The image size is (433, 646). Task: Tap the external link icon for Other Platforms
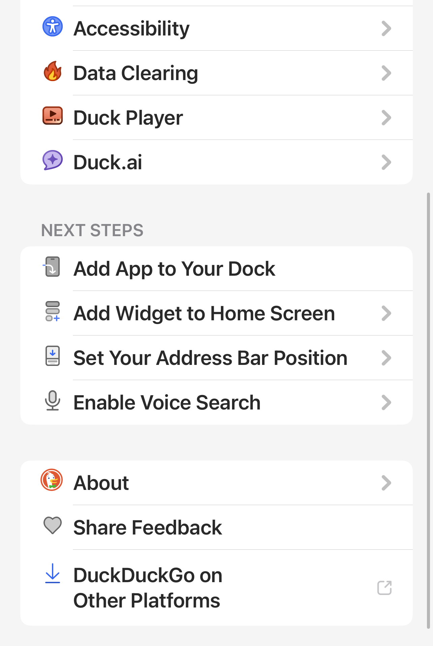(384, 588)
